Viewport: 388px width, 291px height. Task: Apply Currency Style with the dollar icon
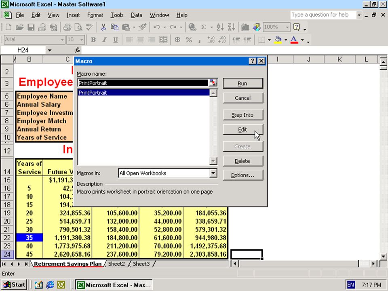pos(177,40)
